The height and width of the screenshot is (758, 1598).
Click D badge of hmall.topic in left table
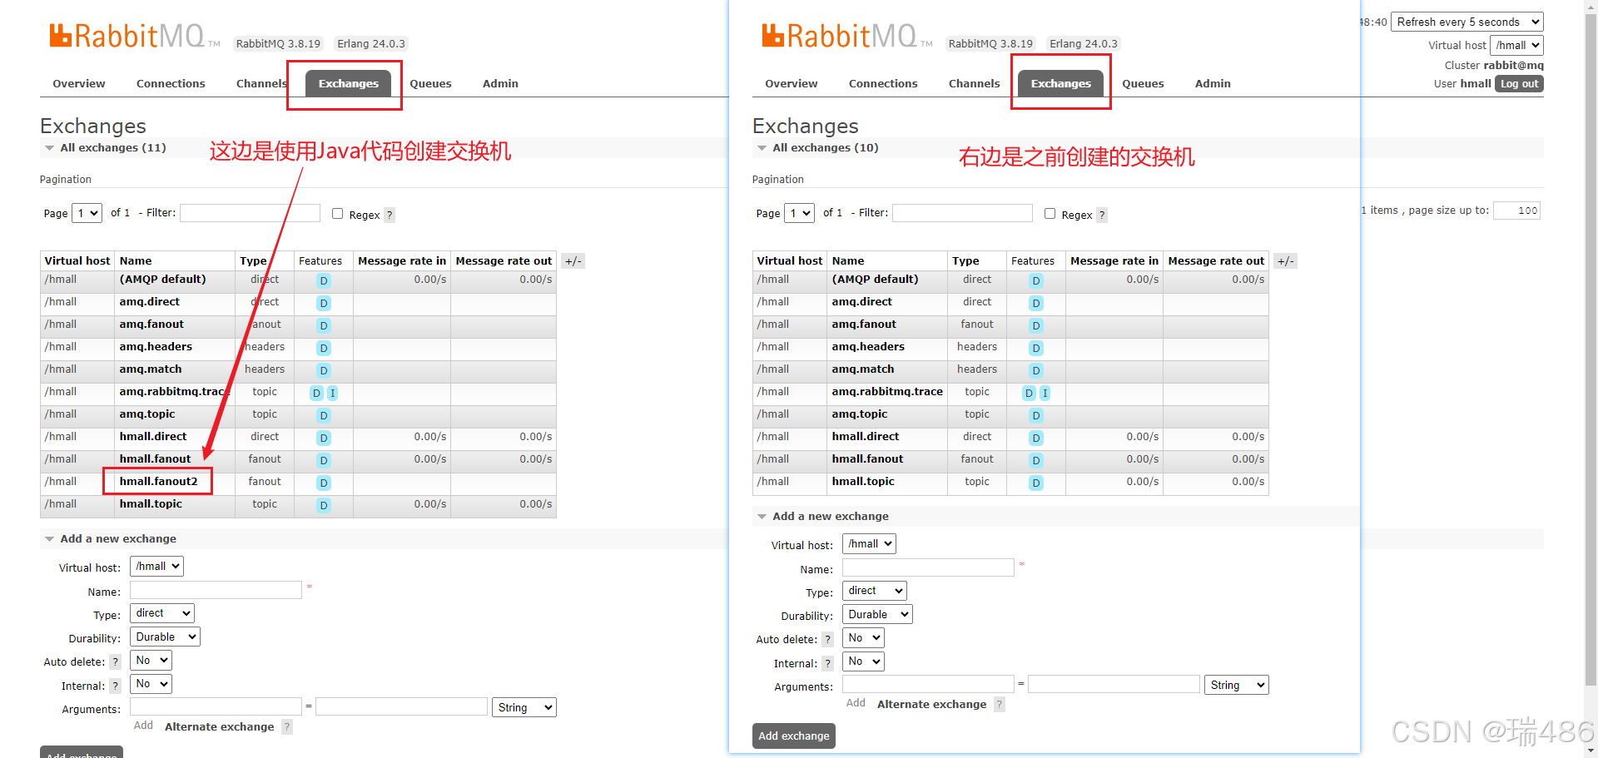click(324, 505)
